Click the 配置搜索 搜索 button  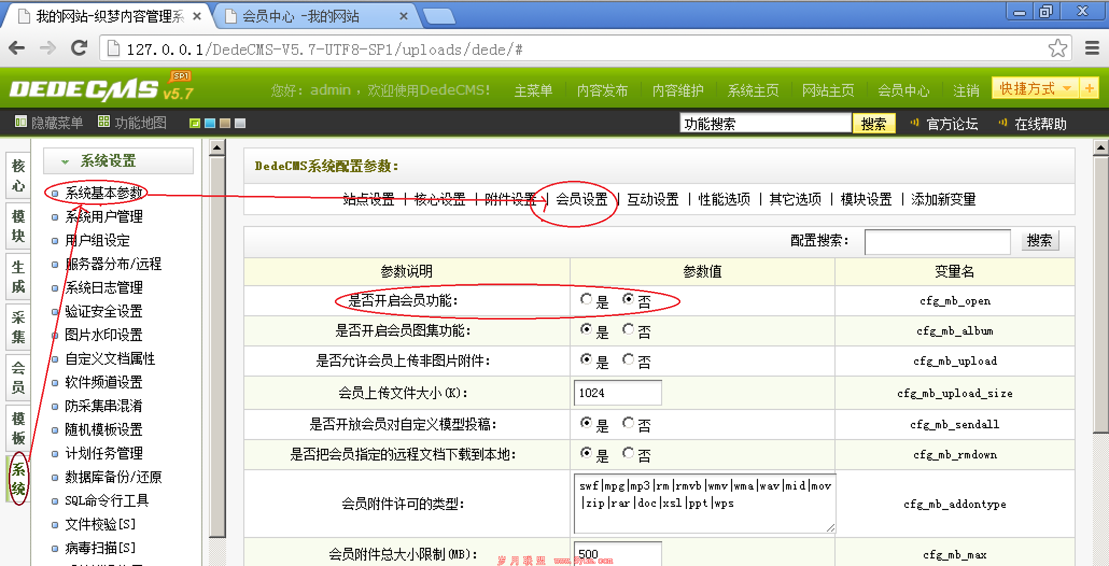(x=1040, y=240)
